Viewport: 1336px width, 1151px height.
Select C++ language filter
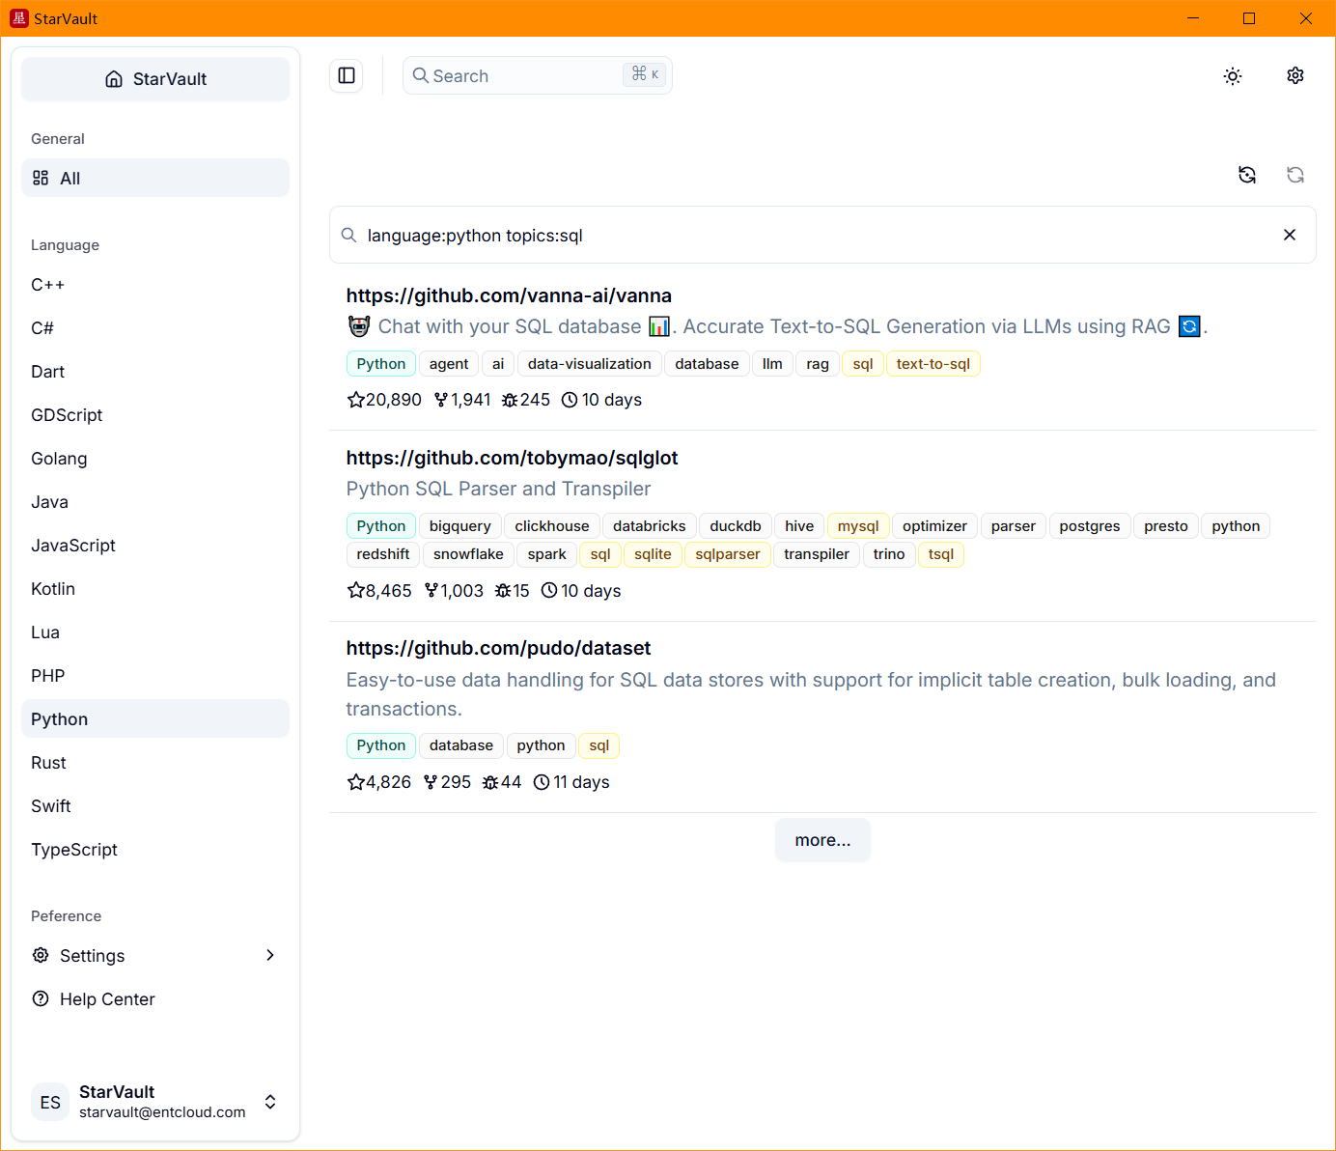coord(155,285)
